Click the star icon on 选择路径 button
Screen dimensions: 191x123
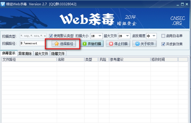point(57,44)
